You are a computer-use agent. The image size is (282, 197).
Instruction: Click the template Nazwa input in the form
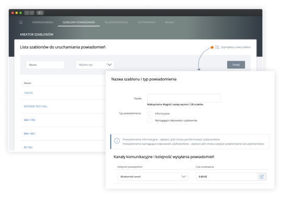pyautogui.click(x=184, y=98)
